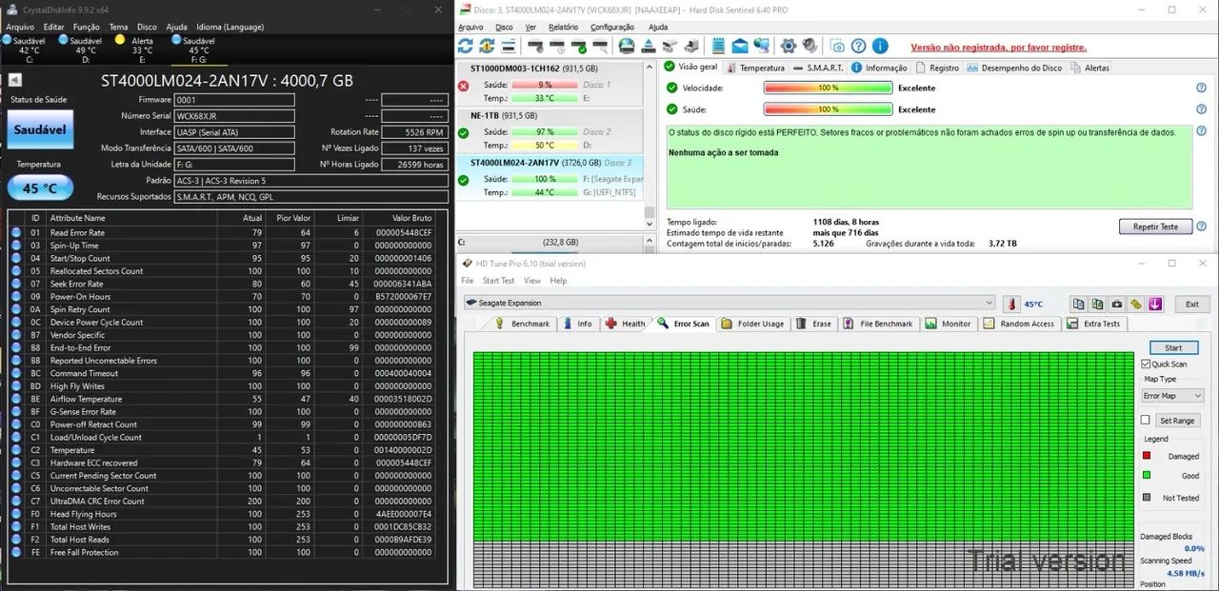Click the Repetir Teste button

tap(1155, 227)
